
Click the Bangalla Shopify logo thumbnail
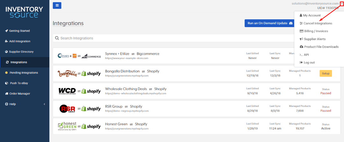point(79,74)
